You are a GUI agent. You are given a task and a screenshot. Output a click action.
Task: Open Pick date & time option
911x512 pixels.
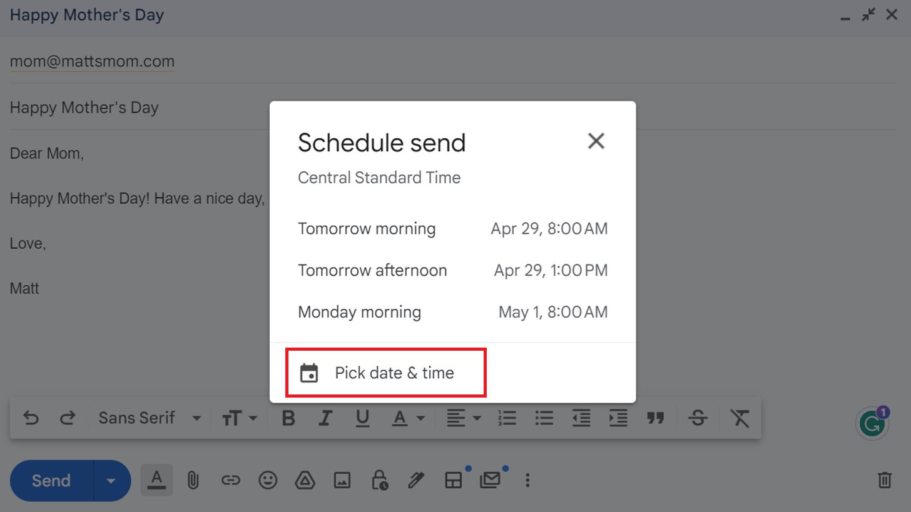click(x=385, y=373)
